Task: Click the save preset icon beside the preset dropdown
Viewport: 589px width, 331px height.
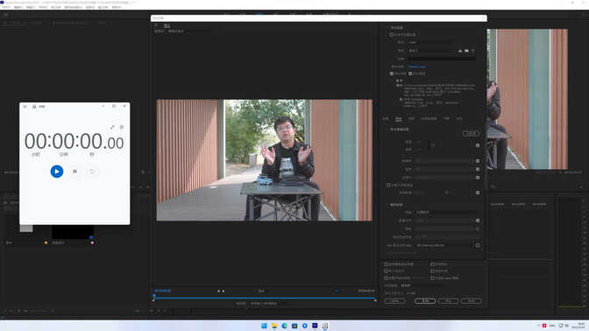Action: point(460,51)
